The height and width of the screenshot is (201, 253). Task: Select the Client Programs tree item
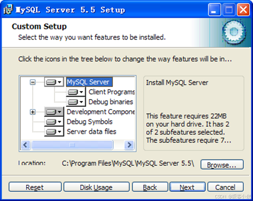[x=112, y=92]
